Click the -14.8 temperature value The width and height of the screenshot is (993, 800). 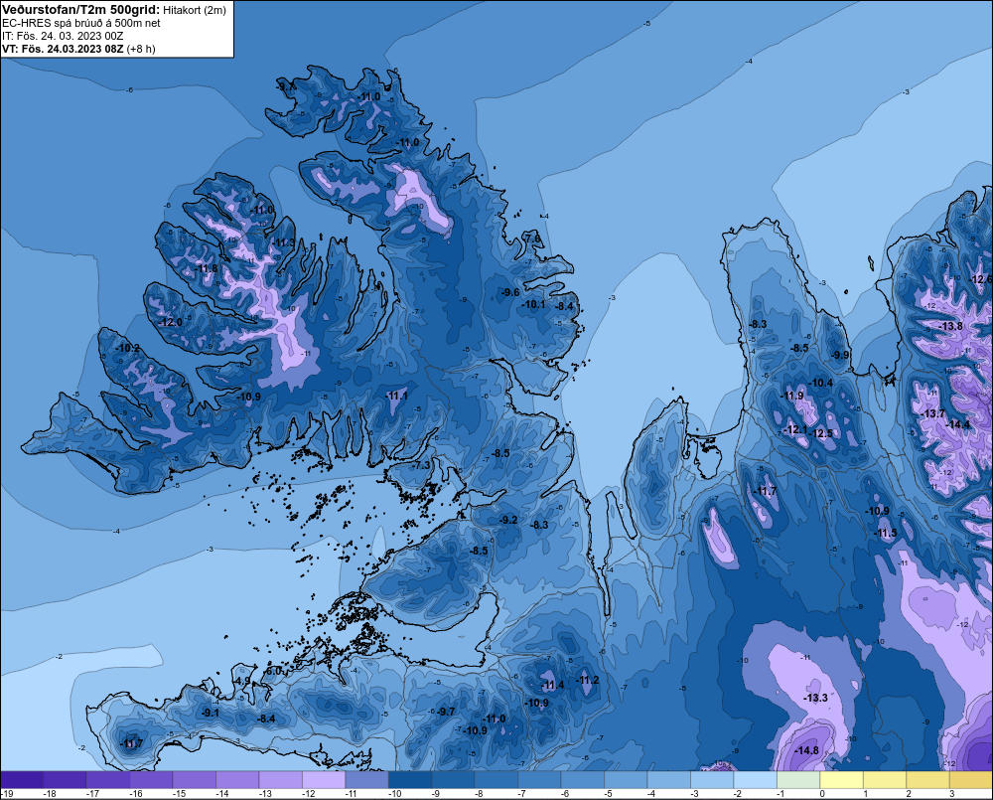806,750
